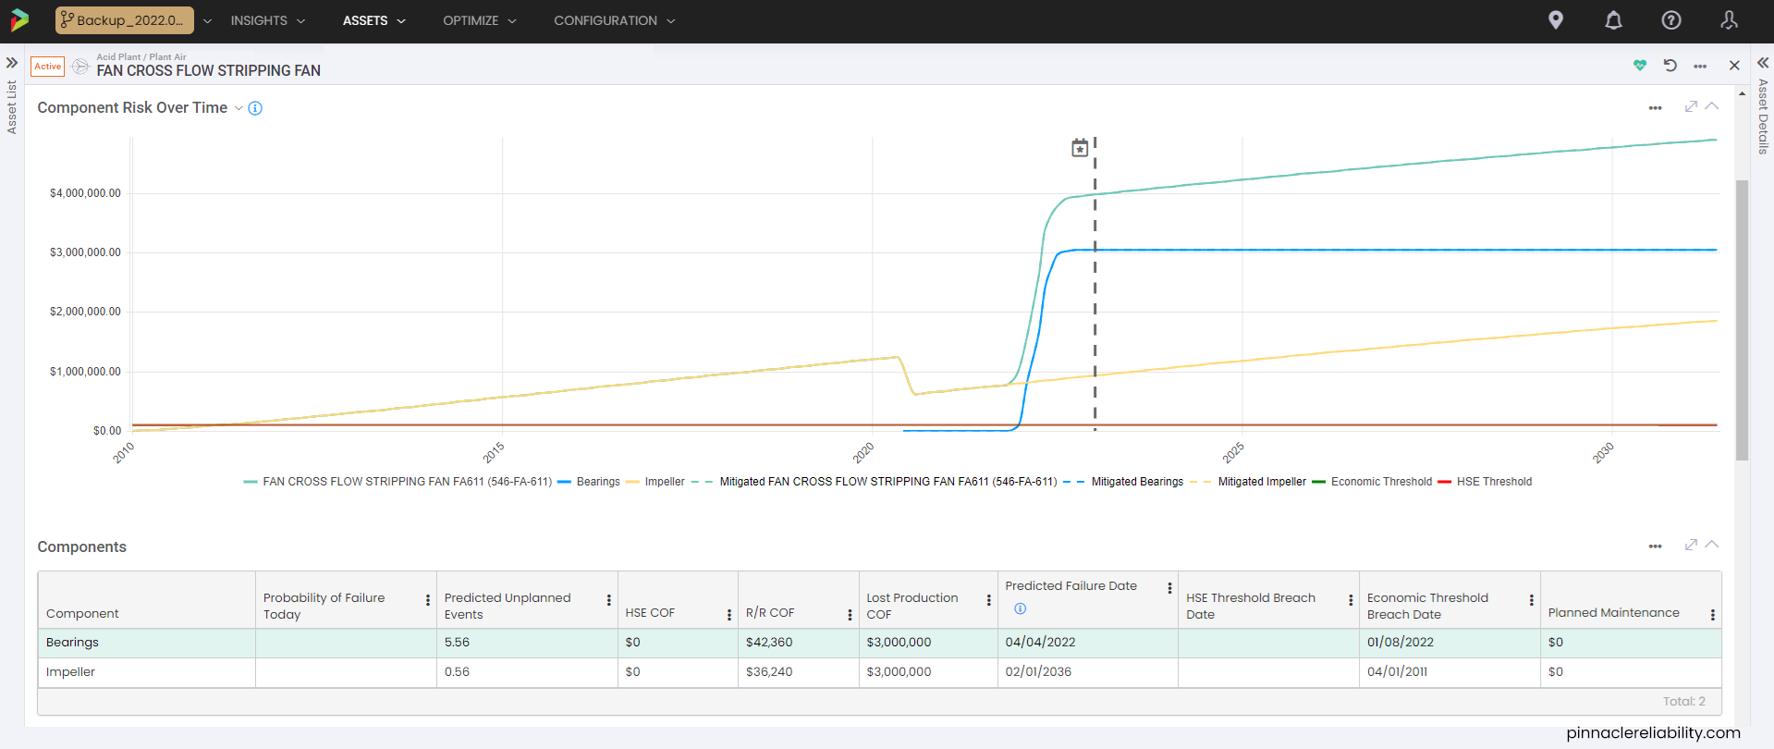Viewport: 1774px width, 749px height.
Task: Click the undo refresh arrow icon
Action: 1670,66
